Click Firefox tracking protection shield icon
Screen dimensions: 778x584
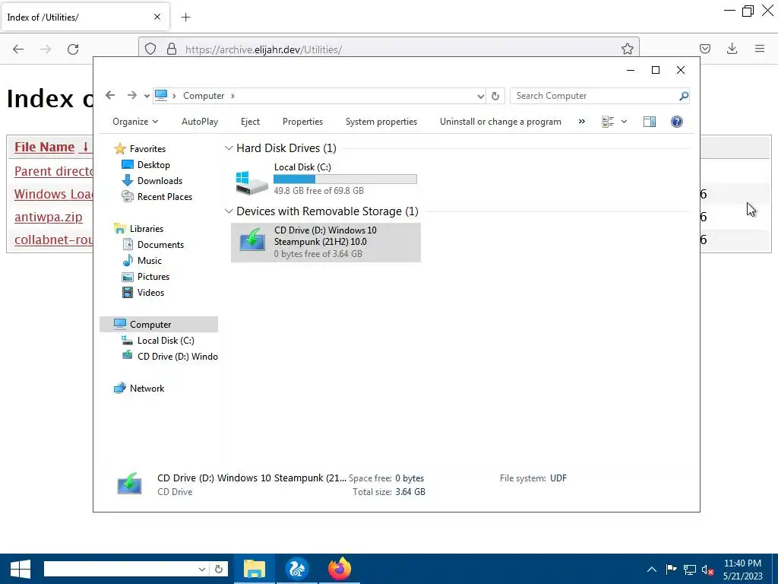pyautogui.click(x=150, y=49)
